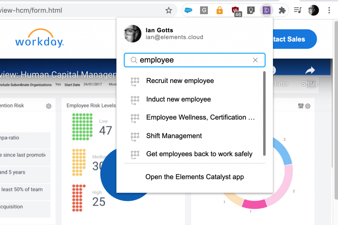Open the Shift Management process
The width and height of the screenshot is (338, 225).
(174, 136)
